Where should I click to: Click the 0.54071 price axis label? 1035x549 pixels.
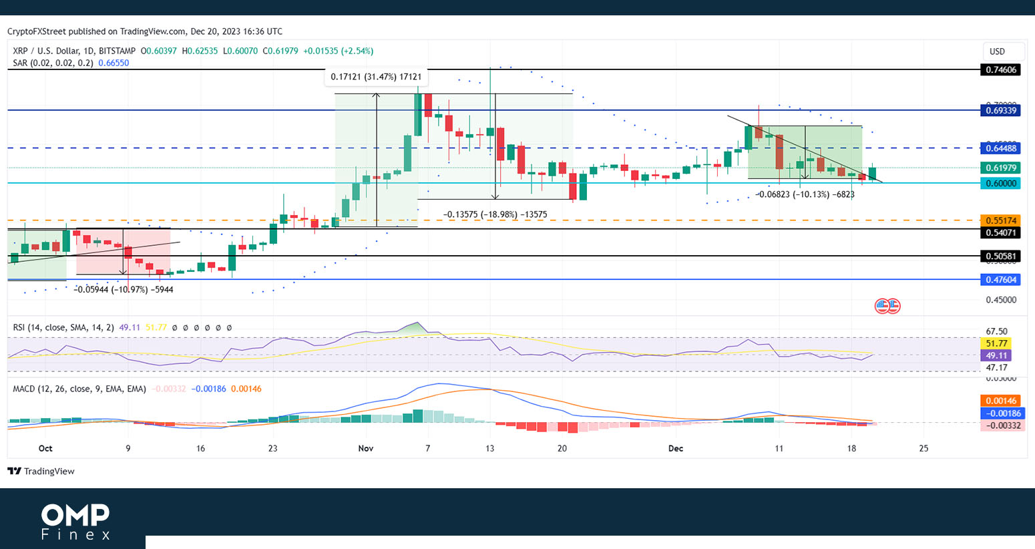pos(1001,232)
